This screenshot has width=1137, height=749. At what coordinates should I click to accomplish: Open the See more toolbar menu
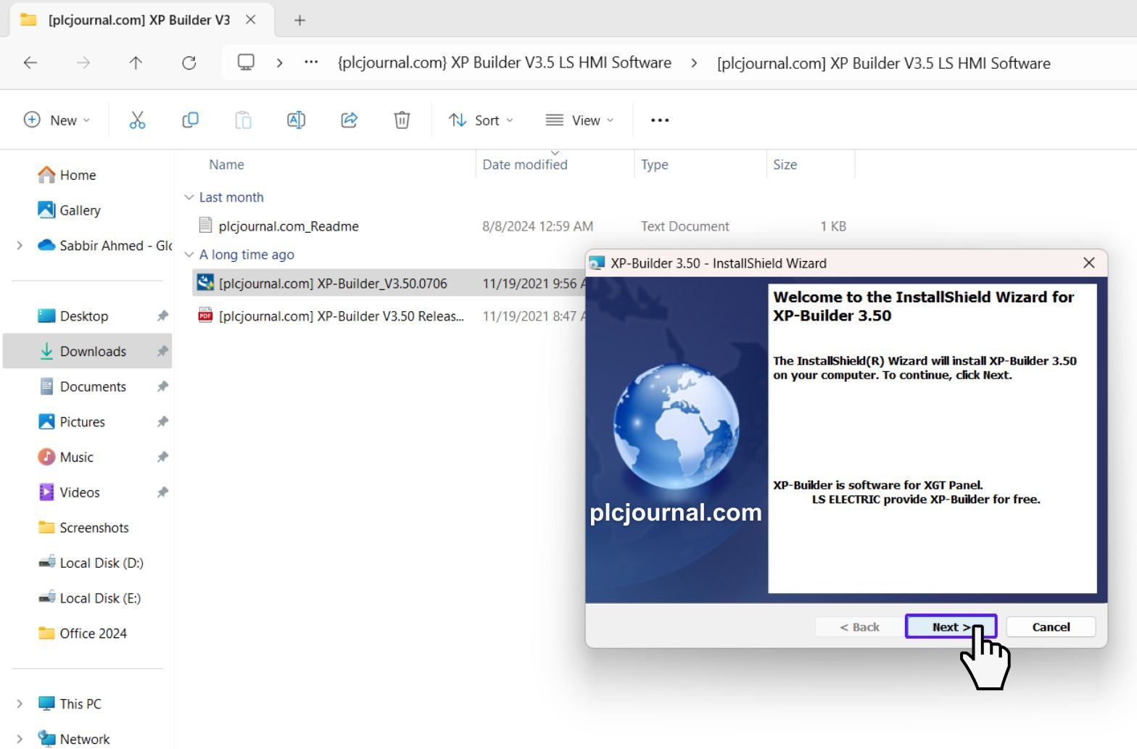point(660,120)
